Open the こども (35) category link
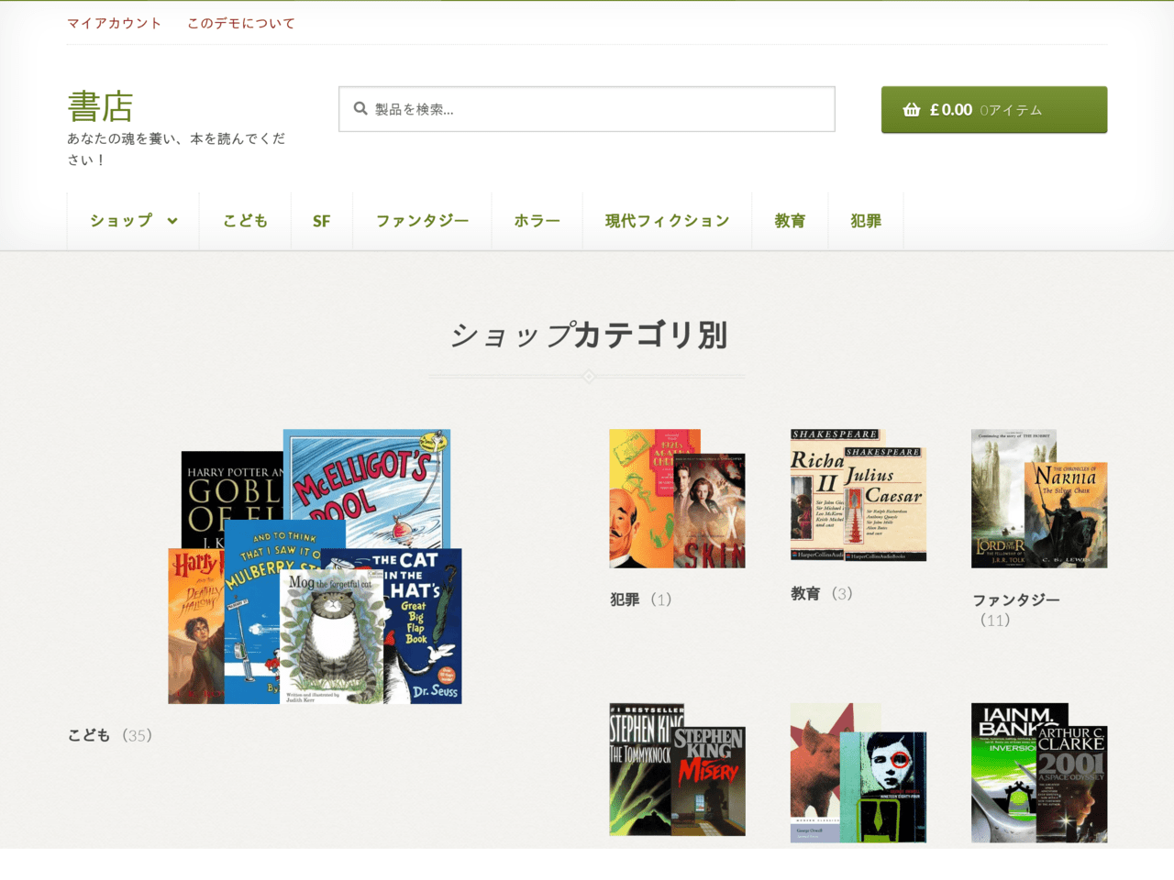The width and height of the screenshot is (1174, 880). pyautogui.click(x=110, y=735)
